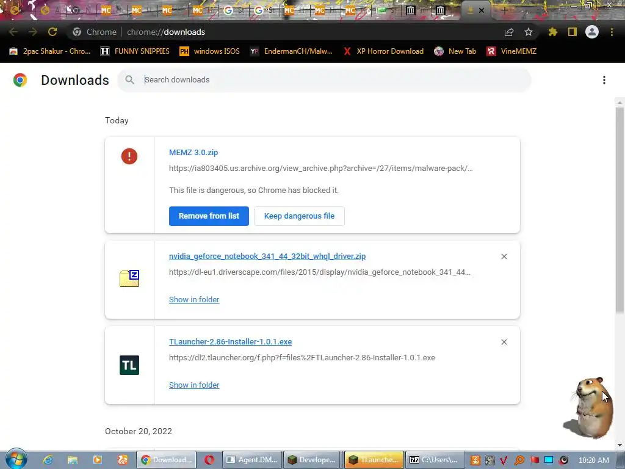This screenshot has height=469, width=625.
Task: Reload the page with the refresh icon
Action: [52, 32]
